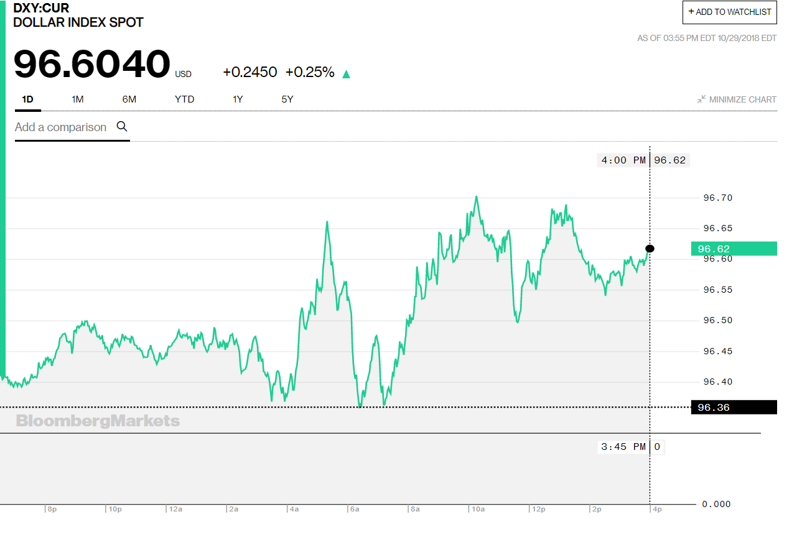Click the minimize chart arrows icon
The height and width of the screenshot is (545, 802).
[x=702, y=99]
